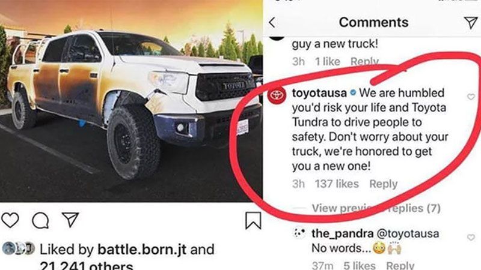
Task: Expand View previous replies (7)
Action: [376, 208]
